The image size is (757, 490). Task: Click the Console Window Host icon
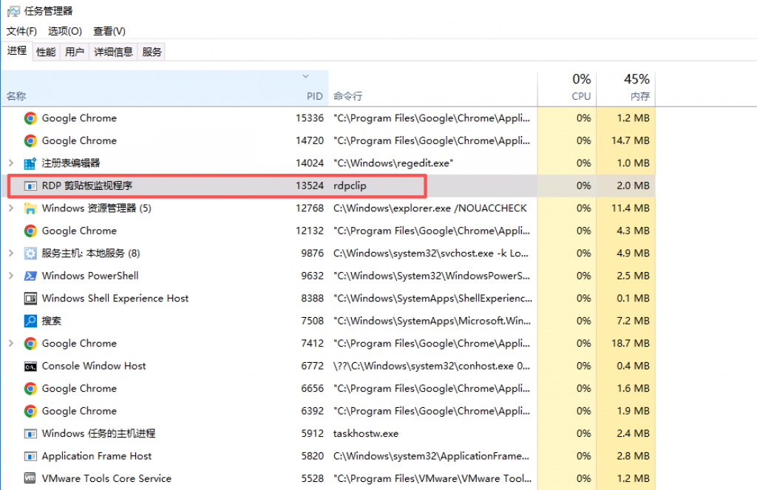[30, 366]
